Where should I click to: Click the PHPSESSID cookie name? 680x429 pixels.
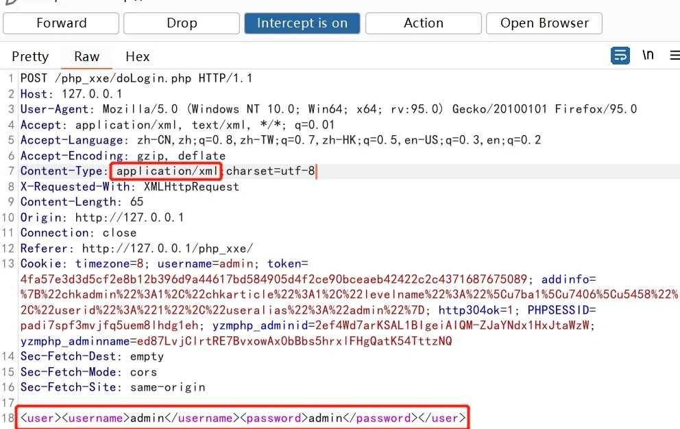(x=558, y=310)
